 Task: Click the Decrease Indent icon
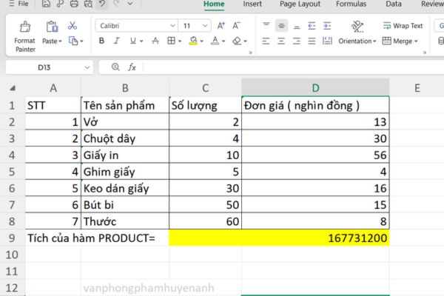[312, 26]
